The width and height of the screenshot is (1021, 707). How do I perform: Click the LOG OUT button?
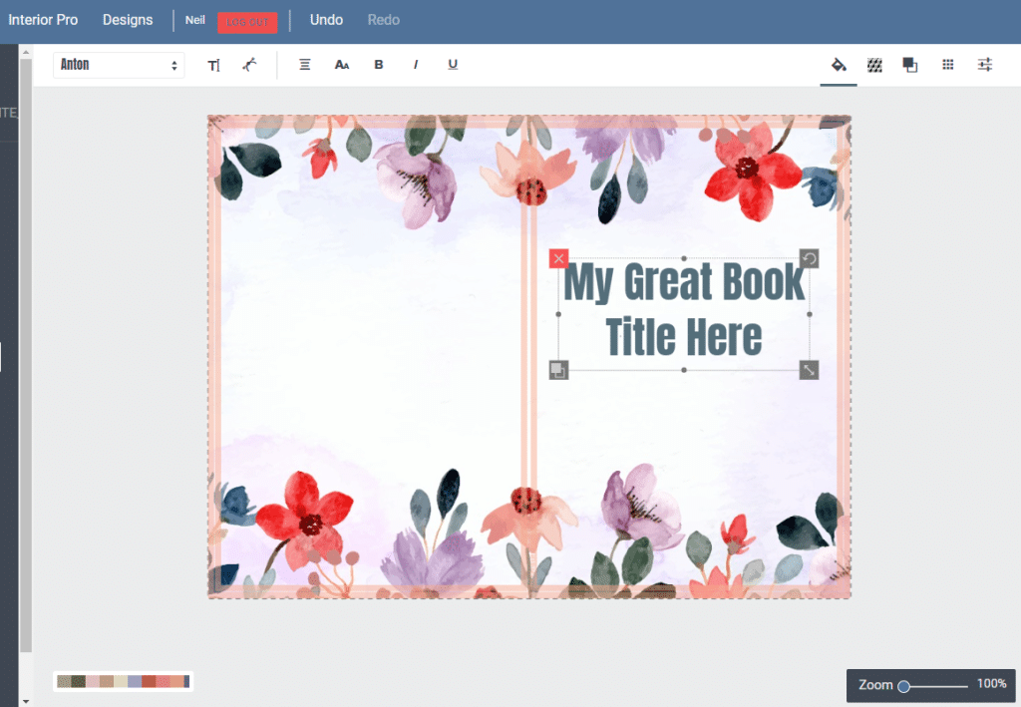(x=247, y=22)
